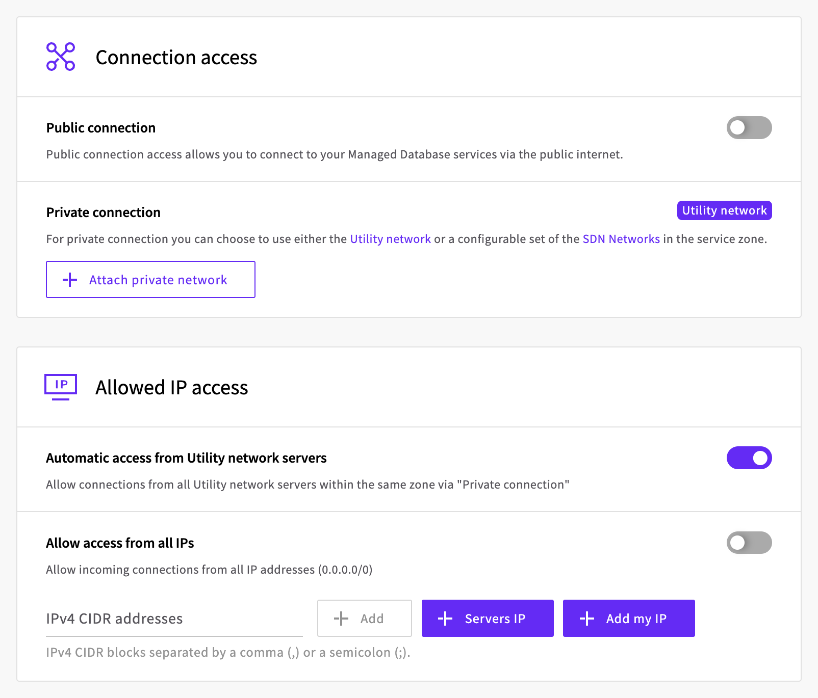Click the Allowed IP access monitor icon

(x=61, y=387)
